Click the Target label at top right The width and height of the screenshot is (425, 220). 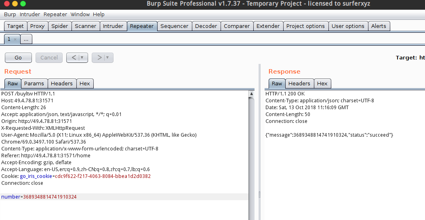(406, 57)
